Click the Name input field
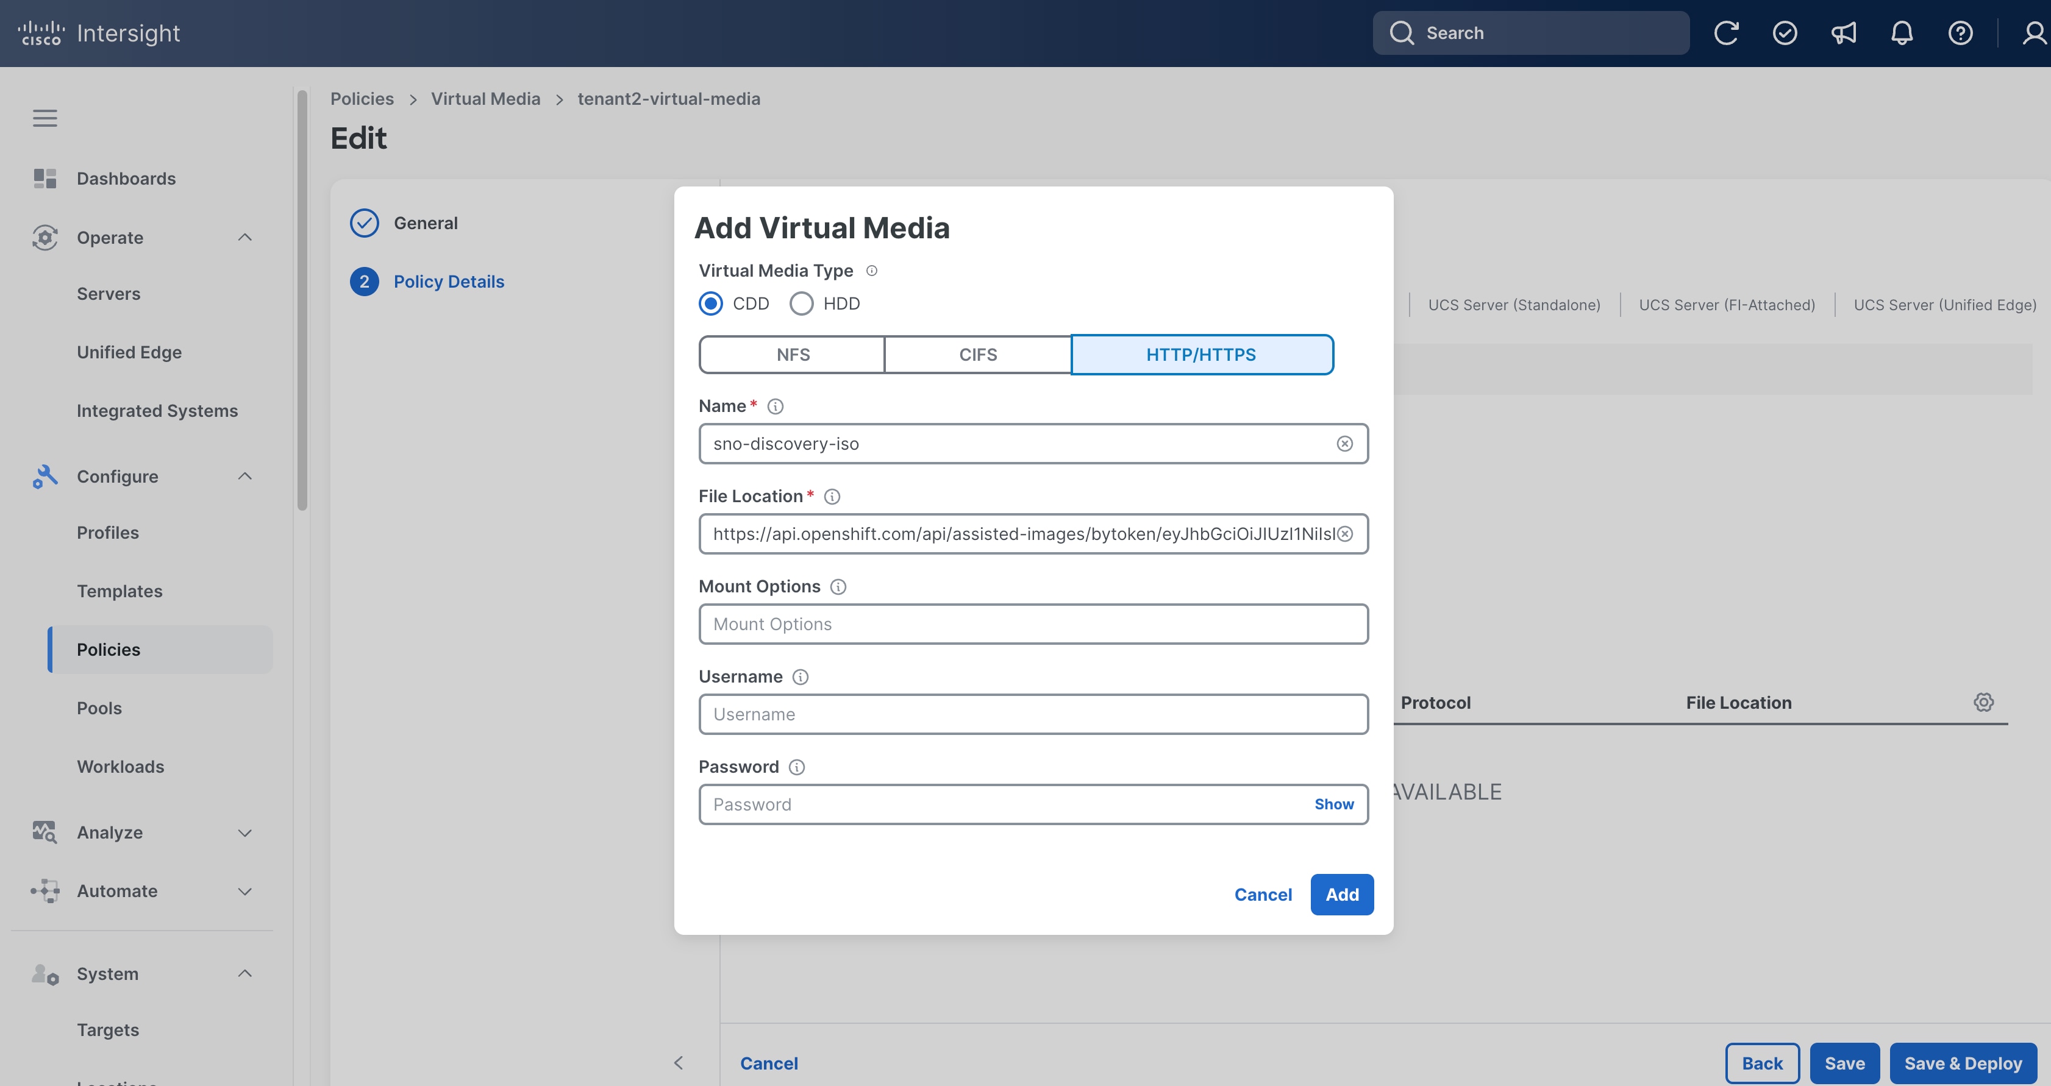Image resolution: width=2051 pixels, height=1086 pixels. tap(1033, 443)
